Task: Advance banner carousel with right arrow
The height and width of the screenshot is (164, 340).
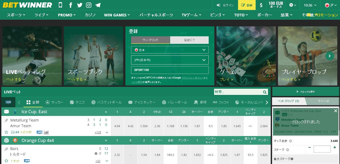Action: coord(329,56)
